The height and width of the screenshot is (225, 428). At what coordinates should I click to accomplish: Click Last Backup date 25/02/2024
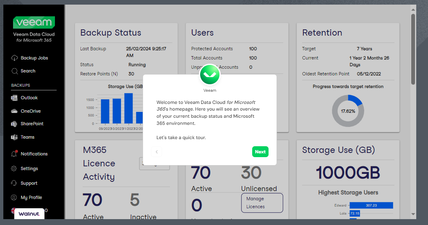[x=146, y=52]
